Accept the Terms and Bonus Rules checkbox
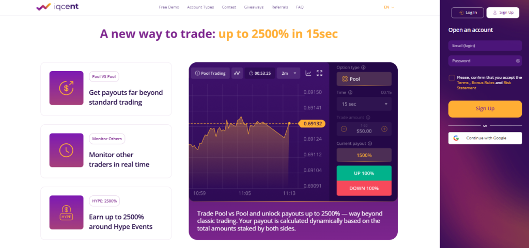The image size is (529, 248). (452, 78)
